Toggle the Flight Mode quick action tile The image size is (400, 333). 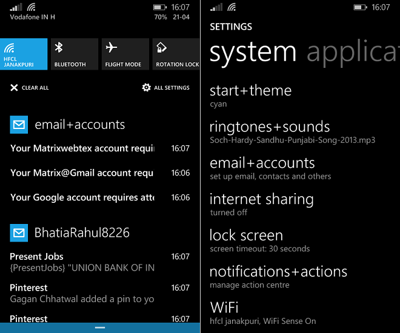click(x=125, y=54)
